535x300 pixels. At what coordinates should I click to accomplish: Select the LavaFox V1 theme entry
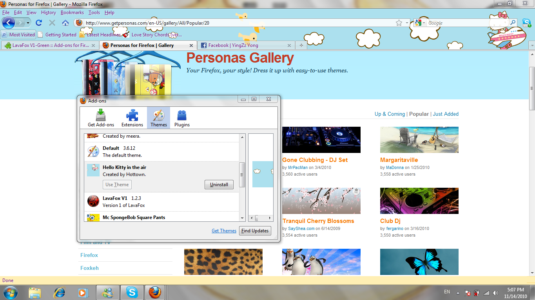coord(161,201)
